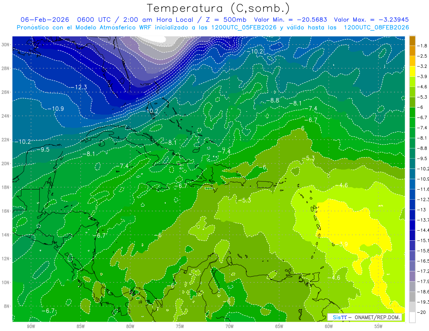Select the date "06-Feb-2026" in header
The height and width of the screenshot is (331, 429).
(x=45, y=20)
